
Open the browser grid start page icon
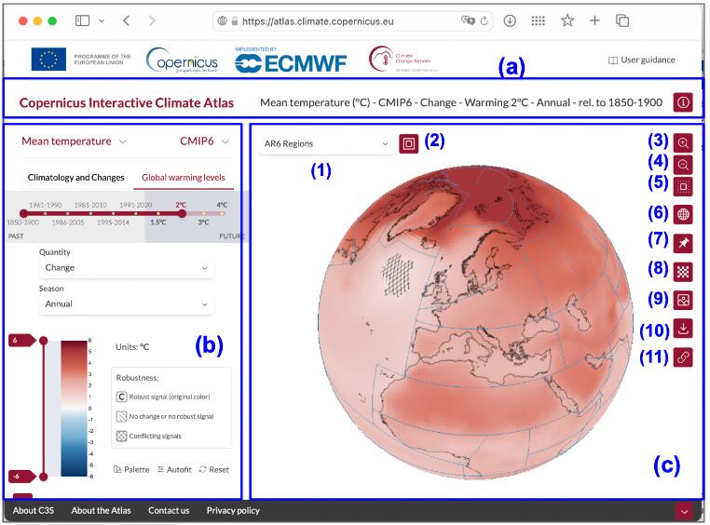point(538,20)
